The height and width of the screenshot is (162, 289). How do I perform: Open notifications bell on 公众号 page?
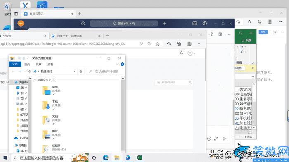(x=181, y=53)
